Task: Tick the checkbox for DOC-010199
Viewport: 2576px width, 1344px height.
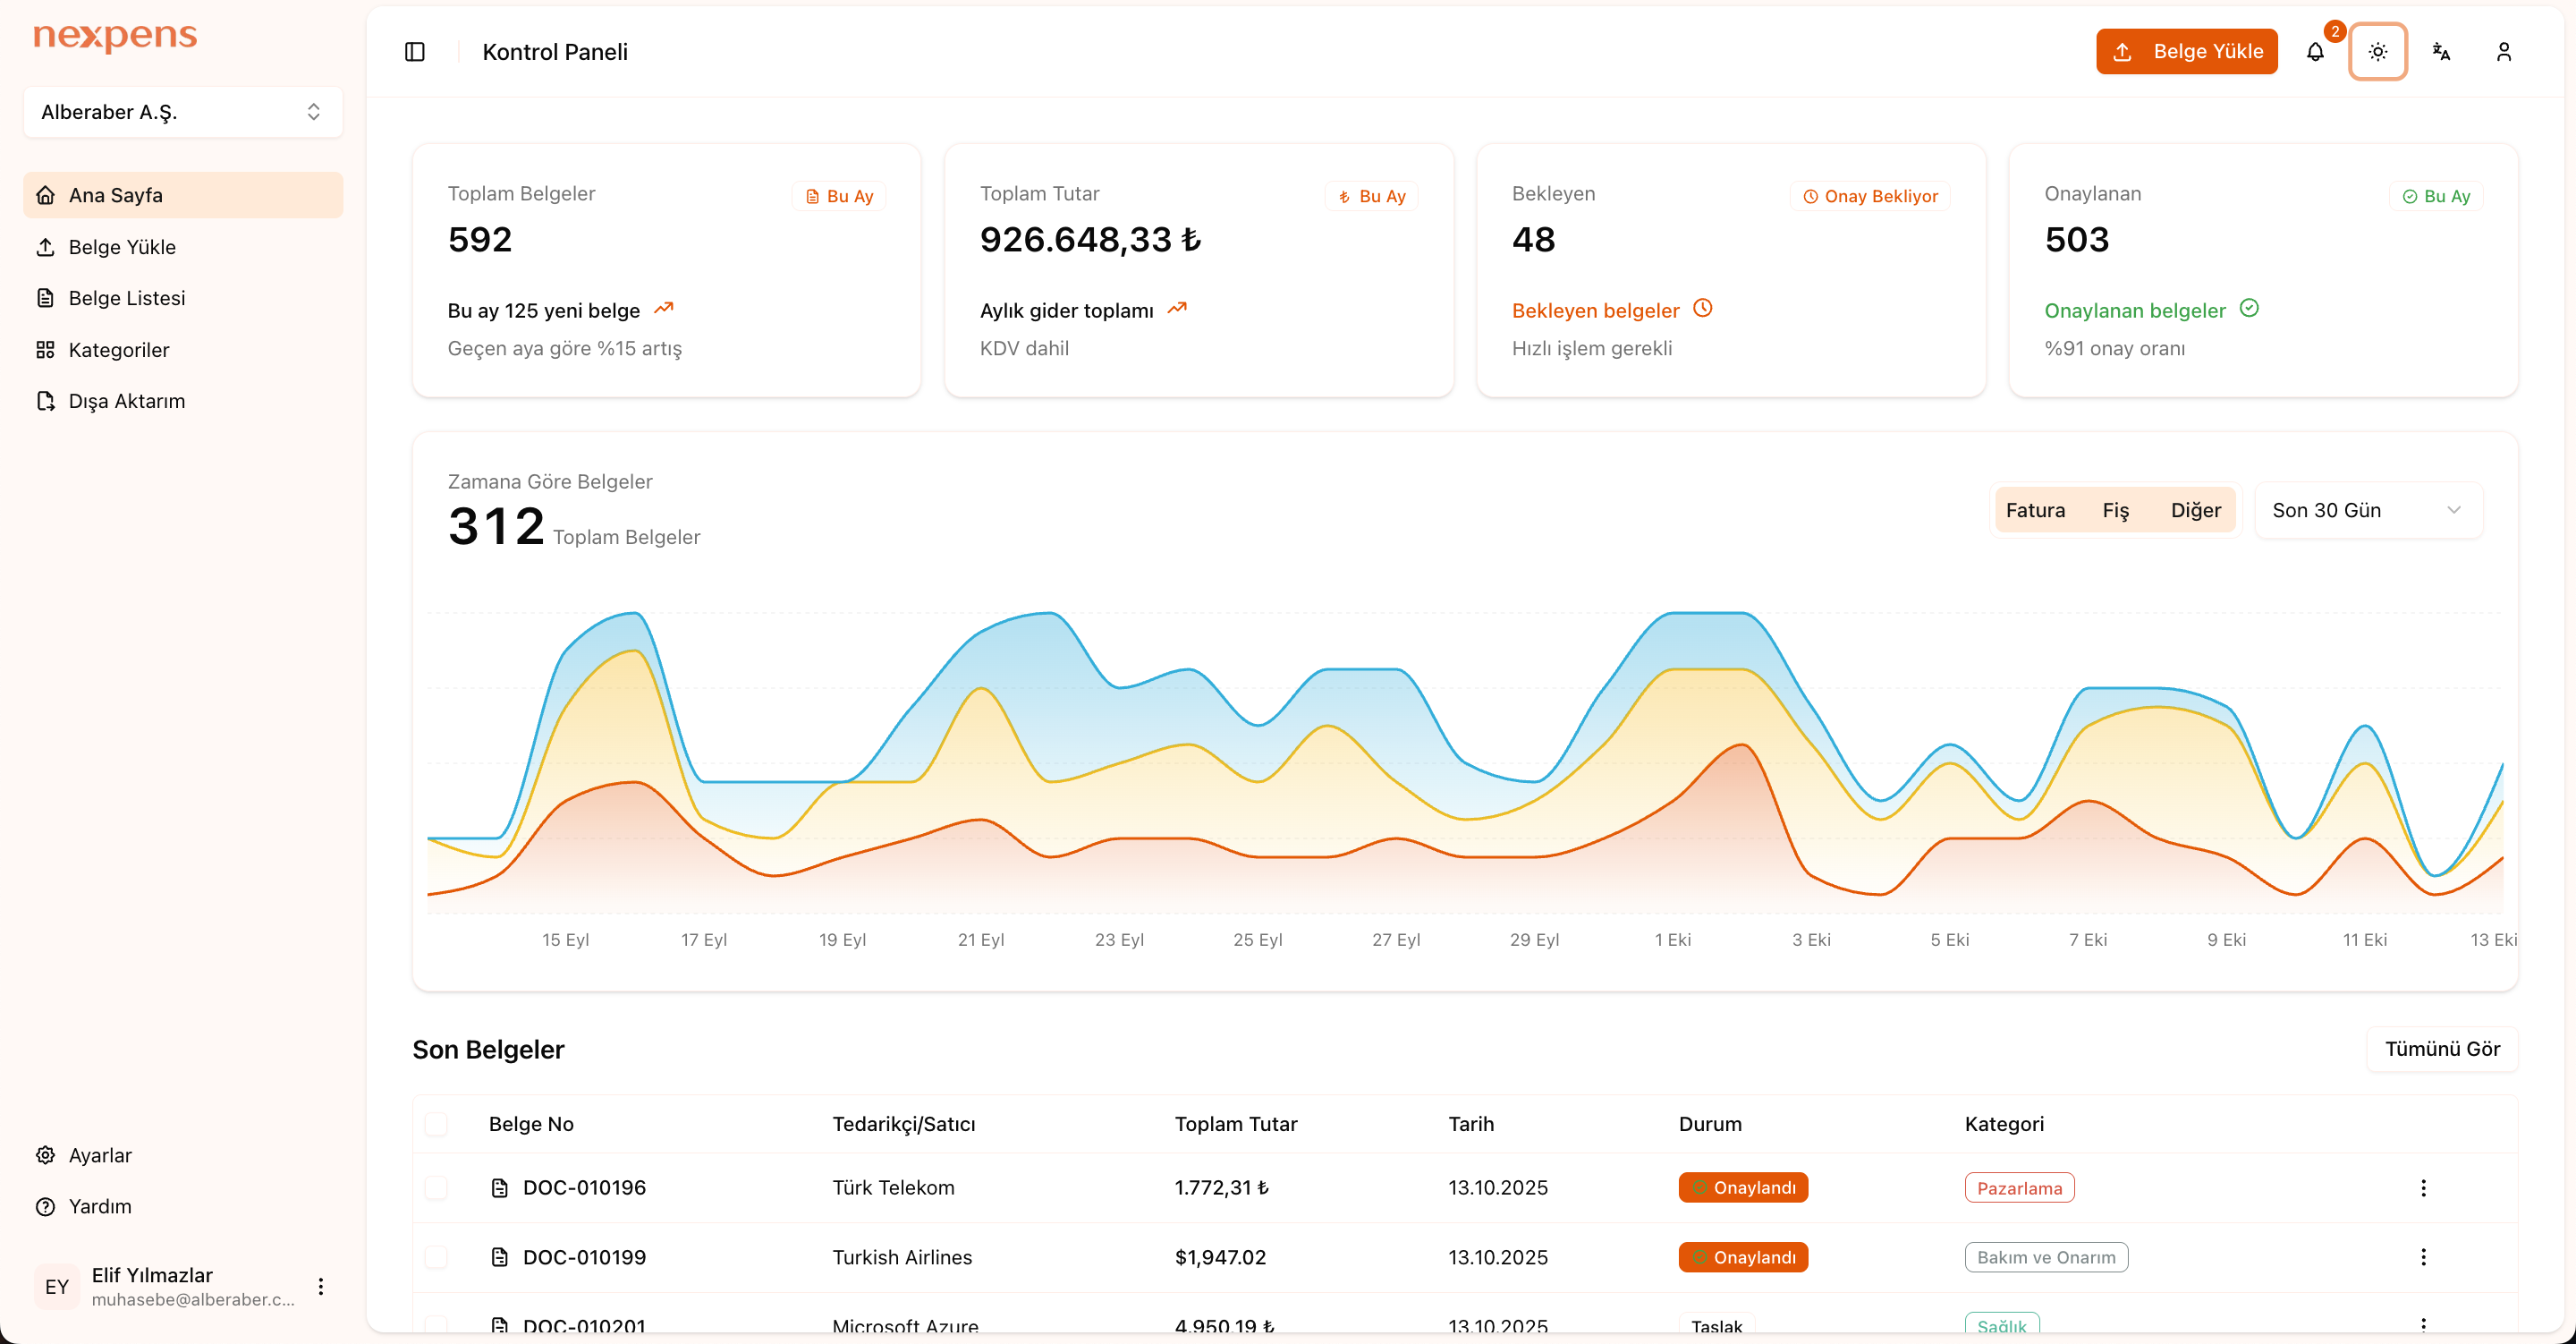Action: pyautogui.click(x=436, y=1257)
